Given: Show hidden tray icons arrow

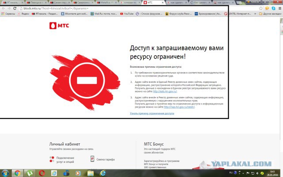Looking at the screenshot, I should tap(243, 173).
